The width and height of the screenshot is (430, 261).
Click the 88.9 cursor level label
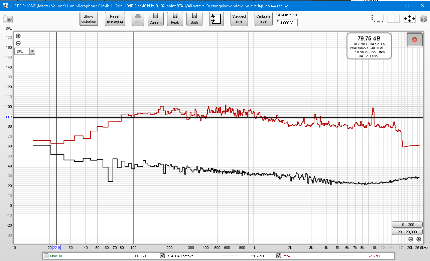[9, 117]
